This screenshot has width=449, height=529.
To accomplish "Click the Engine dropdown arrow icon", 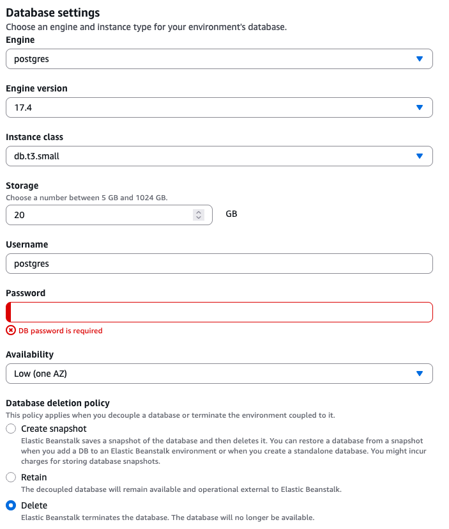I will [x=420, y=59].
